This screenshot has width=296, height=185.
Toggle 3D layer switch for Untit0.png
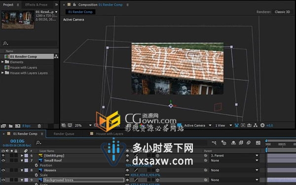click(x=157, y=155)
